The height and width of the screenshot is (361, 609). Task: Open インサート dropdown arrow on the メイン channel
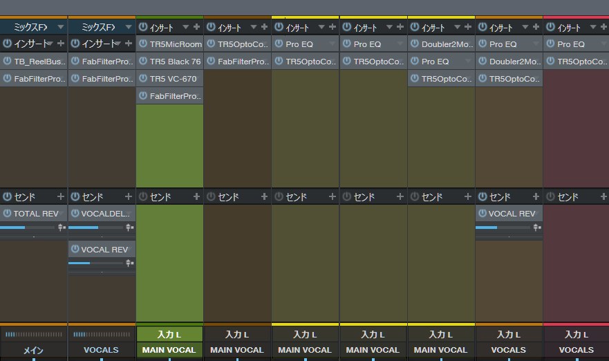50,43
